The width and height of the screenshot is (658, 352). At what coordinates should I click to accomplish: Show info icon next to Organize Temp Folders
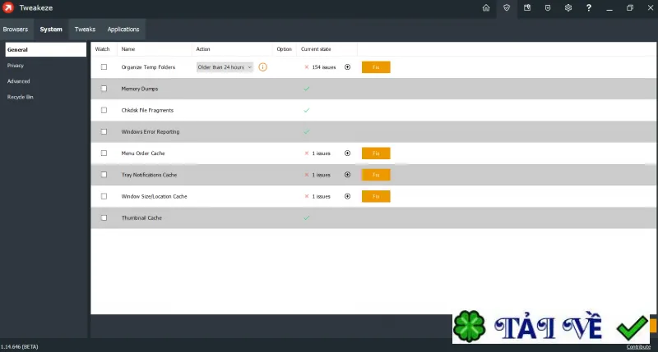[262, 67]
